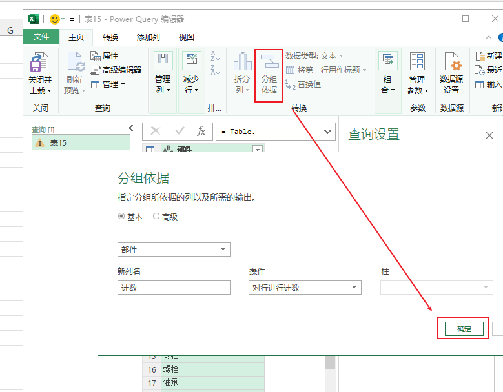The image size is (503, 392).
Task: Select row 16 with 螺栓
Action: (203, 369)
